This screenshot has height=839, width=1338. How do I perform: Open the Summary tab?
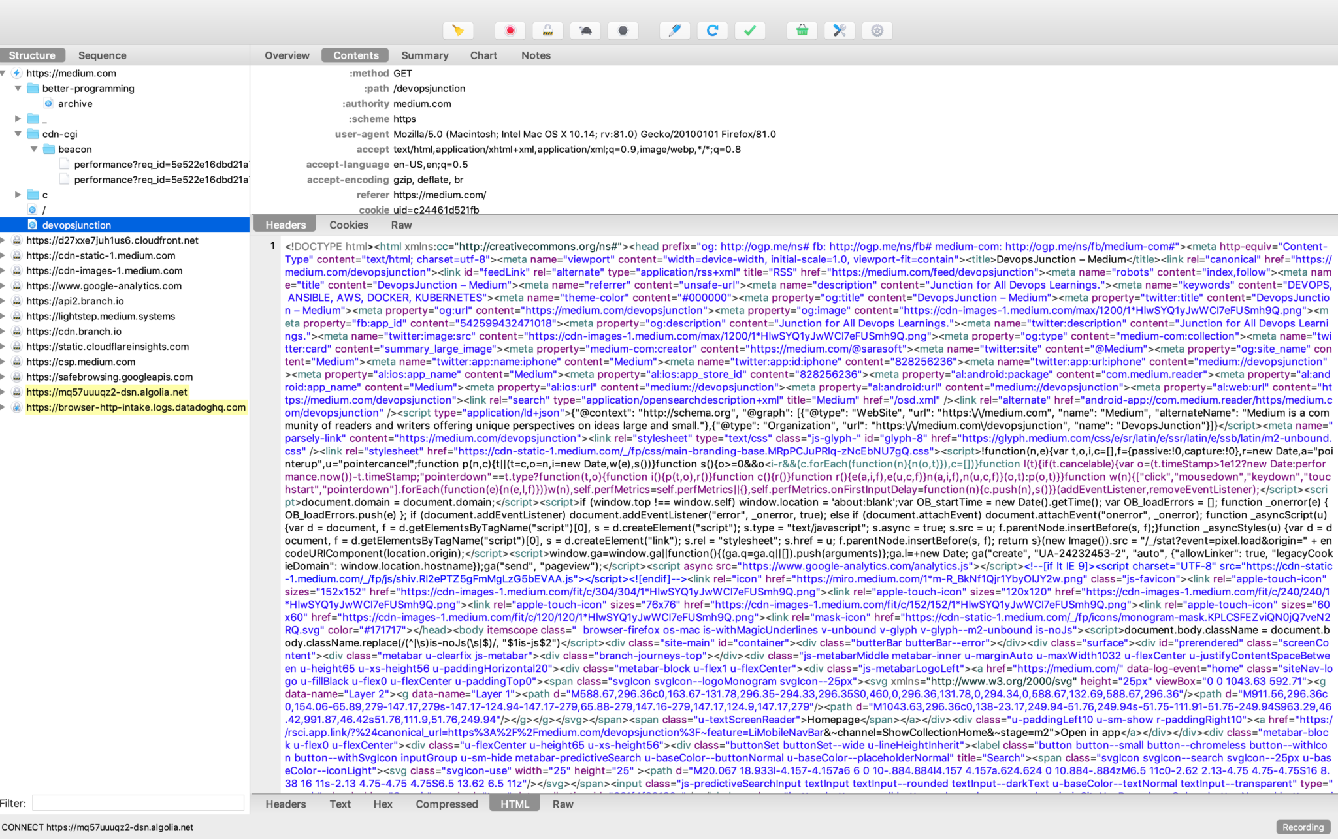(x=425, y=55)
